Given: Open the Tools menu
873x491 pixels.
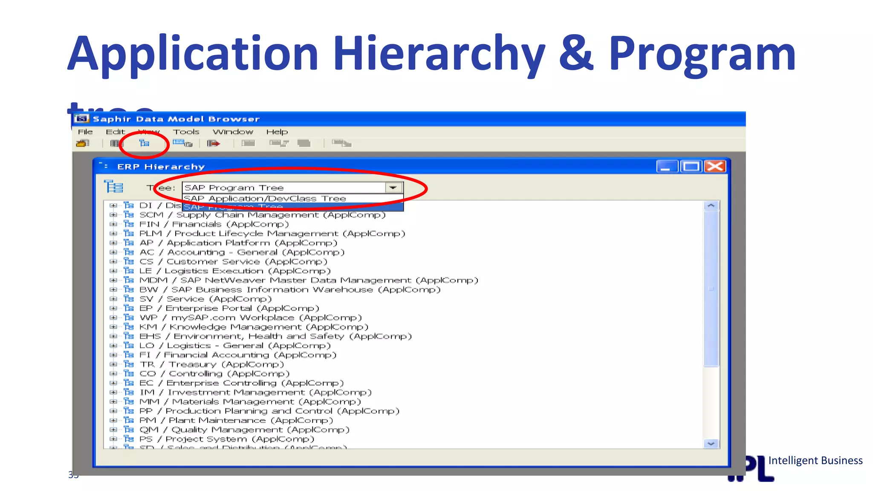Looking at the screenshot, I should pos(186,132).
